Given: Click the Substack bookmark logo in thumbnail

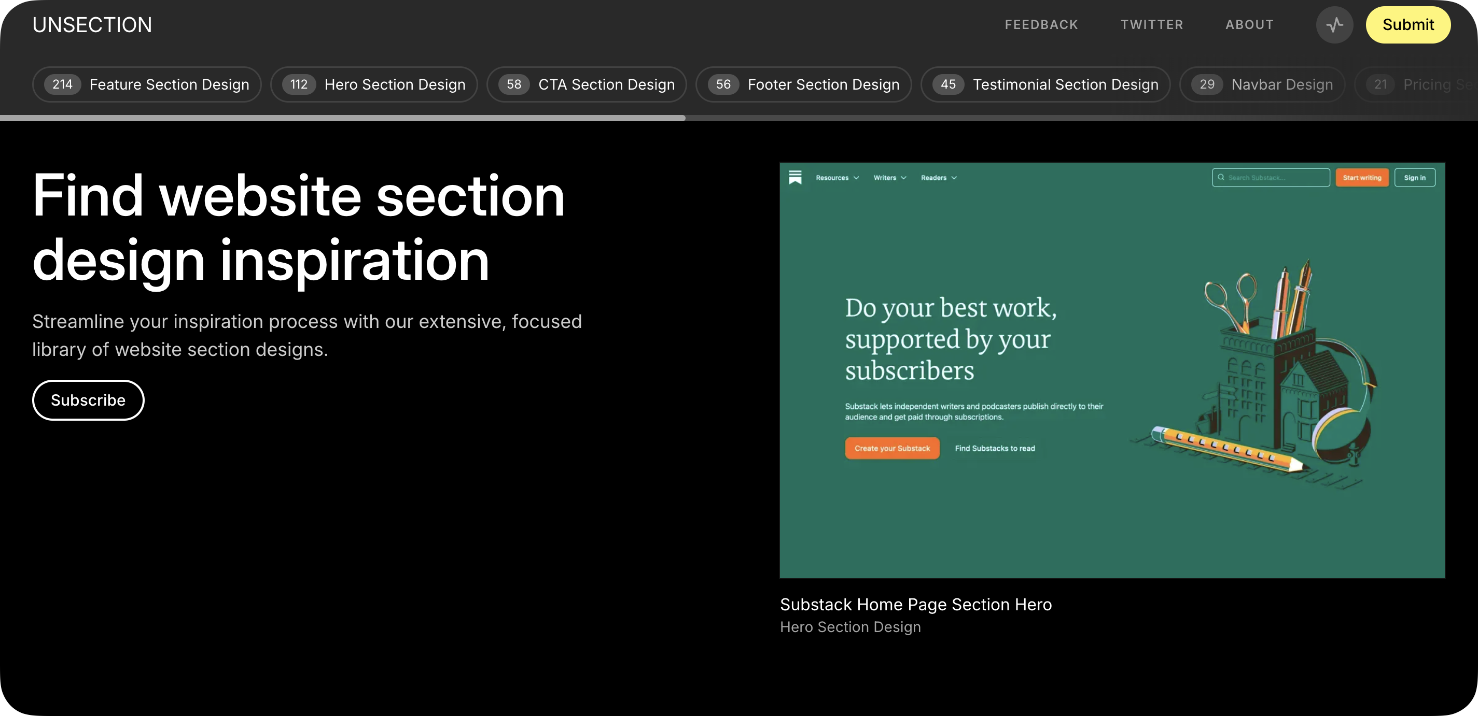Looking at the screenshot, I should [794, 177].
